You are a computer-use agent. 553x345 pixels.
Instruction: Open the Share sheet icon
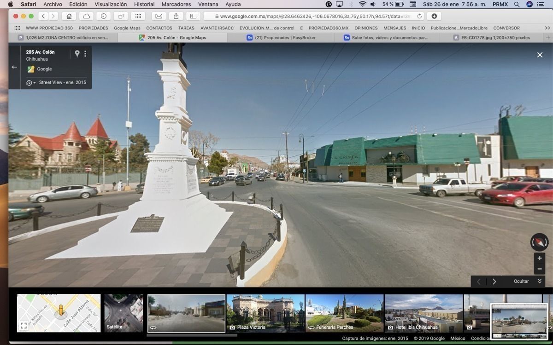point(176,16)
